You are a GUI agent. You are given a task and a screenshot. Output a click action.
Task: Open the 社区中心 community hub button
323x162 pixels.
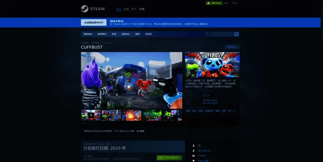232,47
